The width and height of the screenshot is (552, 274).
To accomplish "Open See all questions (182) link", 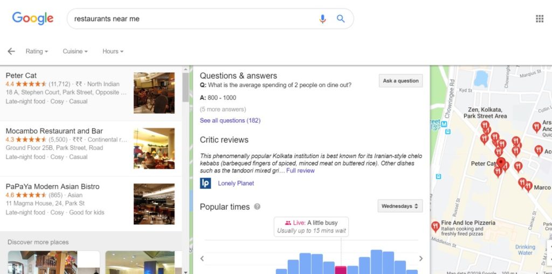I will click(x=230, y=120).
